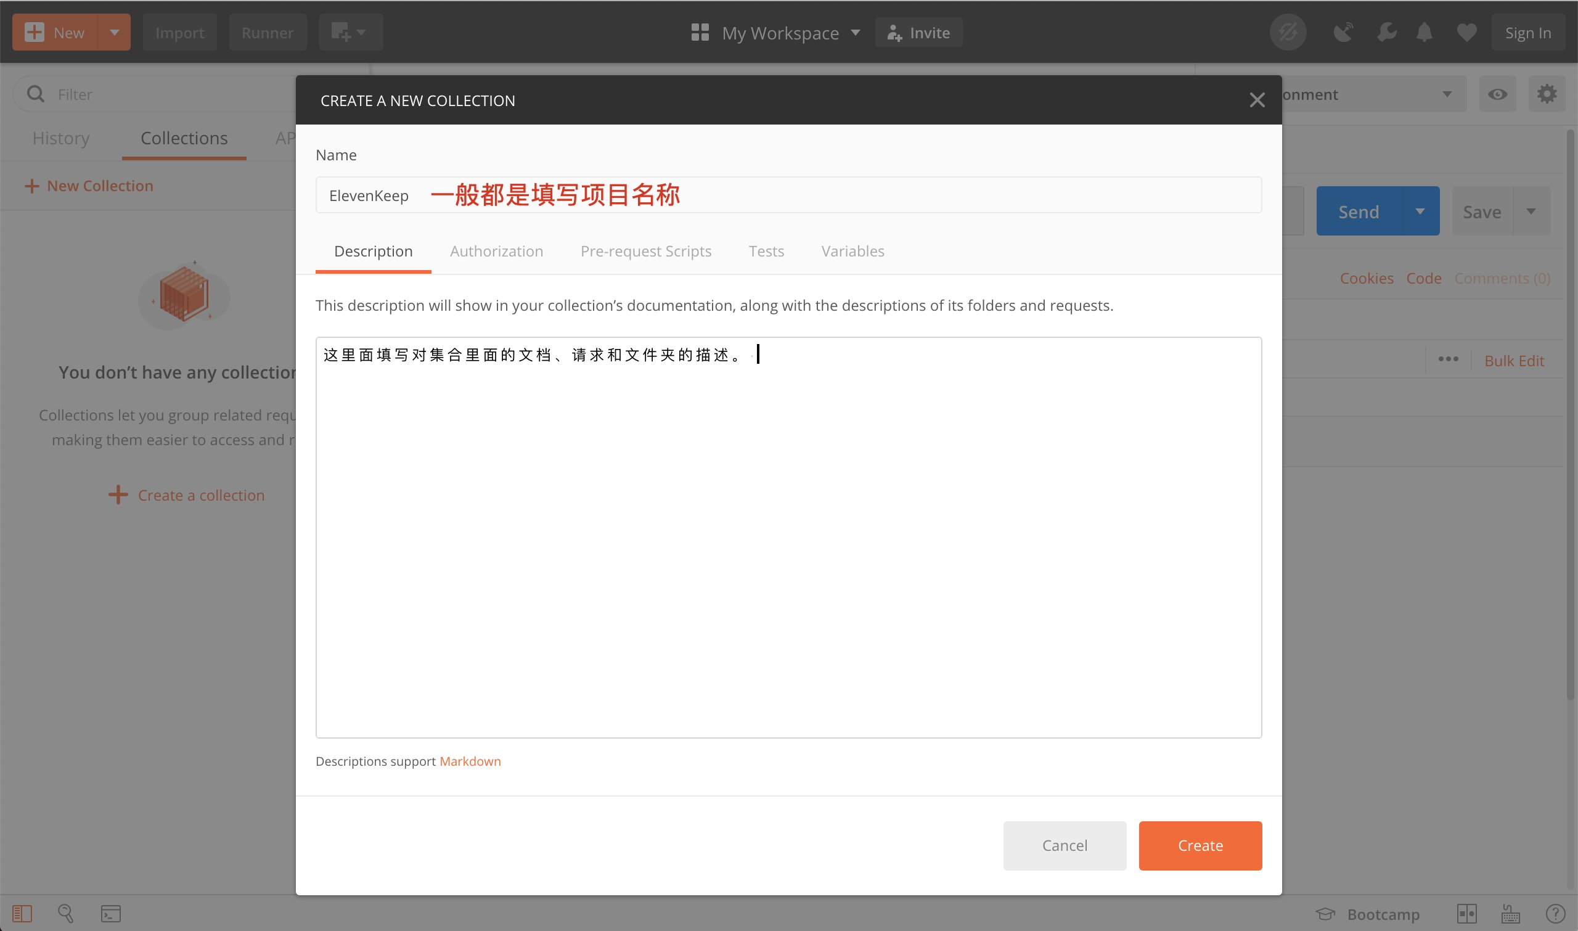Open the New button dropdown arrow
The image size is (1578, 931).
click(114, 32)
